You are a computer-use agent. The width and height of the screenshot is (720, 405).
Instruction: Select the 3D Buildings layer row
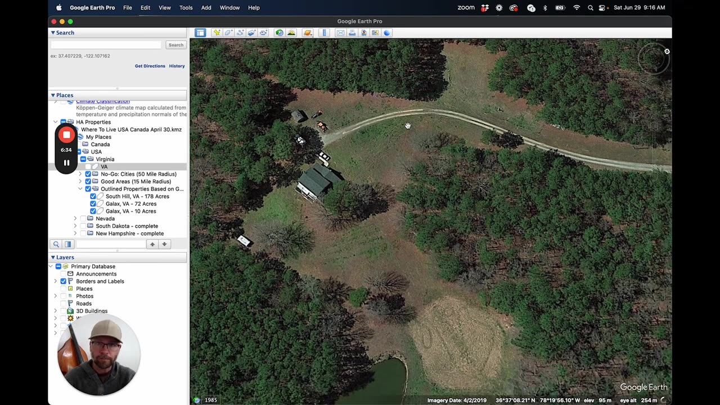[x=92, y=311]
